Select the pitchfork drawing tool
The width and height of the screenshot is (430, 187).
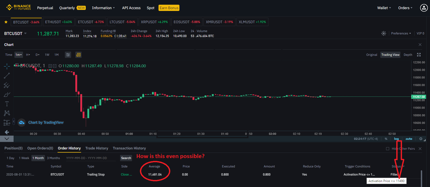(x=6, y=85)
